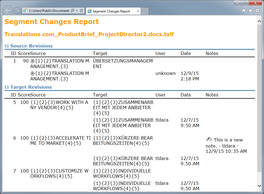This screenshot has height=194, width=264.
Task: Close the Segment Changes Report tab
Action: click(138, 11)
